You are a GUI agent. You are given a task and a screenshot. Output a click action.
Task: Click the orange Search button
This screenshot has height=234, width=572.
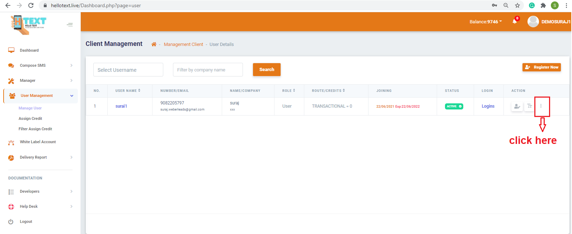(267, 70)
